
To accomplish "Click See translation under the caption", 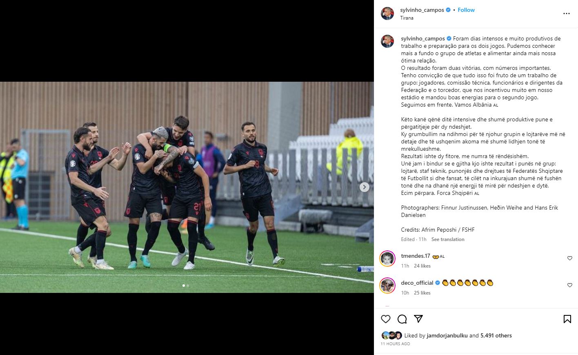I will click(x=448, y=239).
